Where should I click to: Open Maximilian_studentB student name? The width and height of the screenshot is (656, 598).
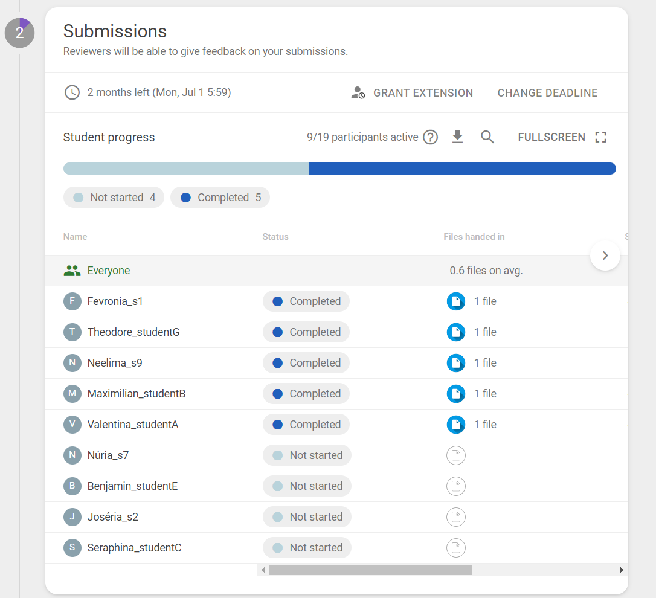pyautogui.click(x=137, y=394)
